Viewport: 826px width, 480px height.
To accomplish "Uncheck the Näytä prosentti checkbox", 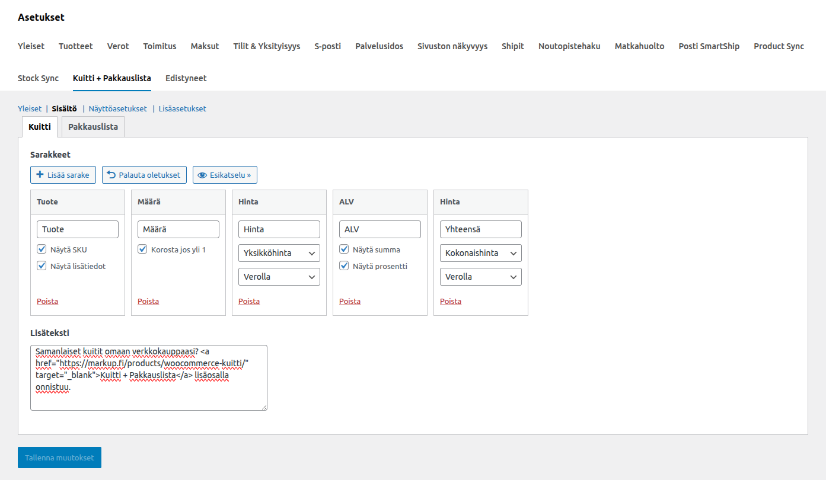I will 344,266.
